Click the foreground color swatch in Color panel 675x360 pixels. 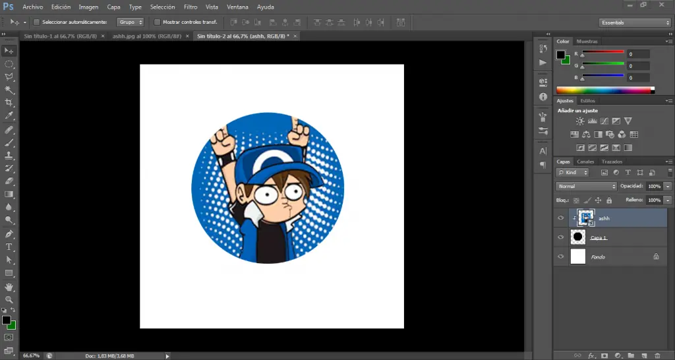tap(560, 55)
